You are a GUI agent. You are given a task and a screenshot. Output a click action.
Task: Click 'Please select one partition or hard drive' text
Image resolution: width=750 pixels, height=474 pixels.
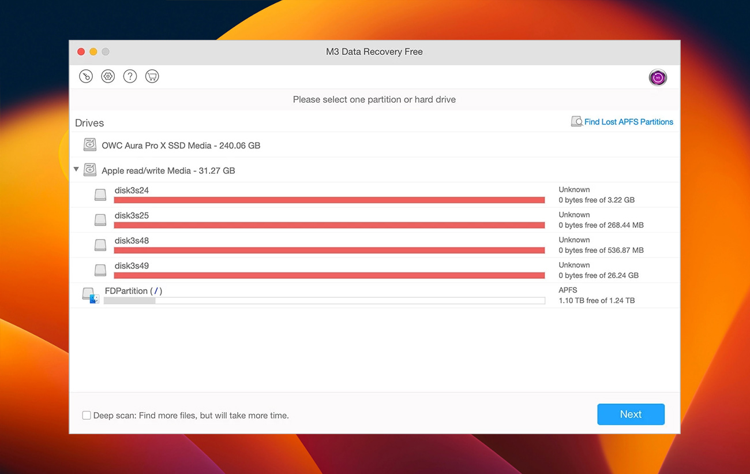click(x=374, y=99)
